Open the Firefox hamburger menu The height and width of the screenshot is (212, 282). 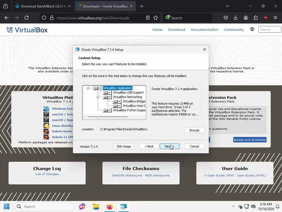275,18
